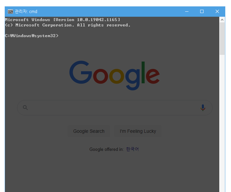Click the Google search input field

point(115,108)
